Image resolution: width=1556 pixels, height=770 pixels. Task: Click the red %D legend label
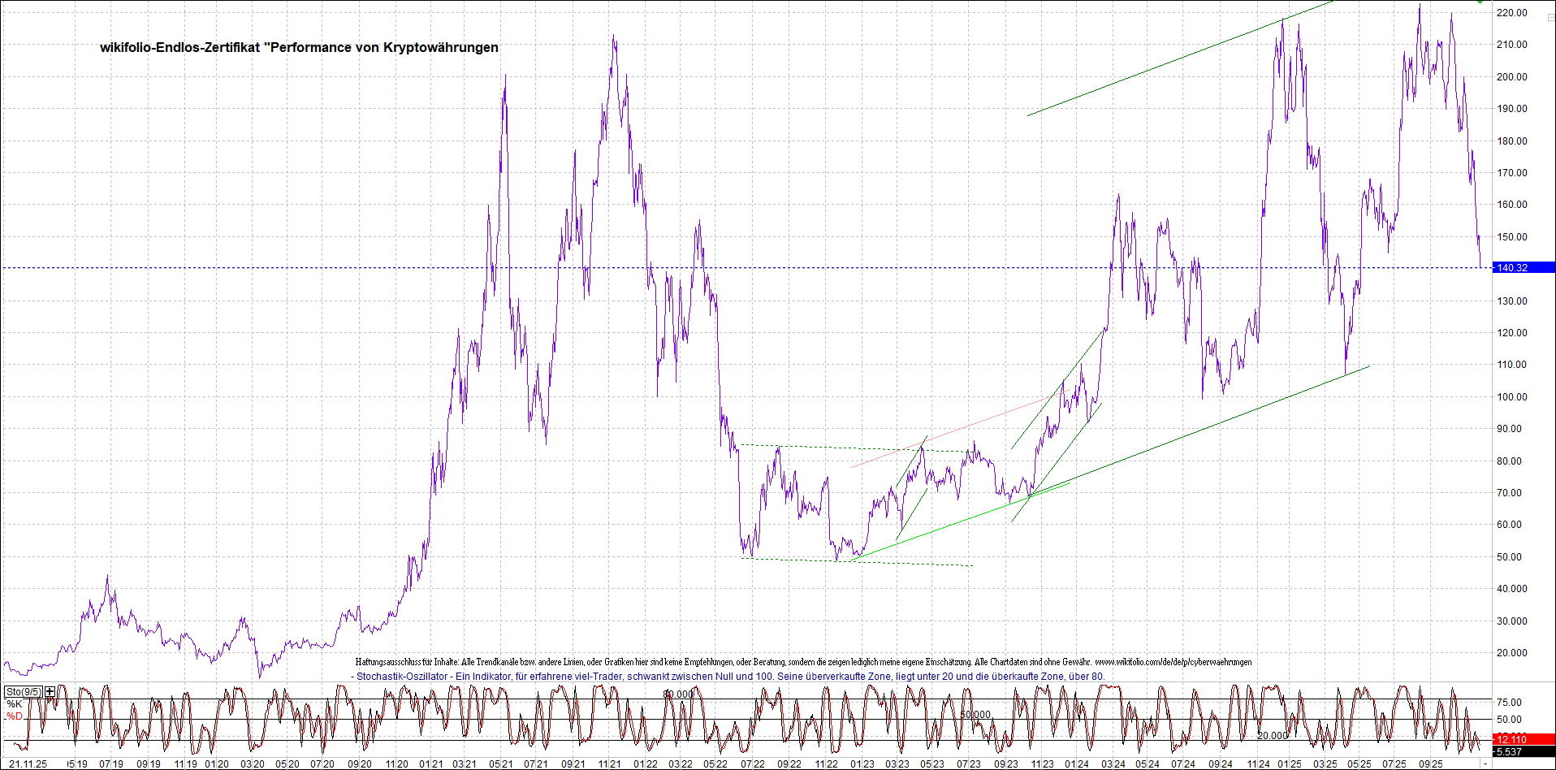click(15, 716)
